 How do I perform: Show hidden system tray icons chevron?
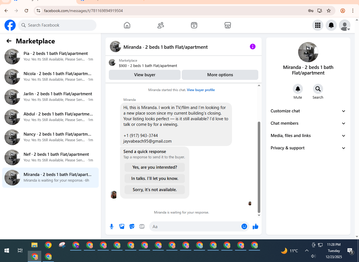pyautogui.click(x=307, y=251)
